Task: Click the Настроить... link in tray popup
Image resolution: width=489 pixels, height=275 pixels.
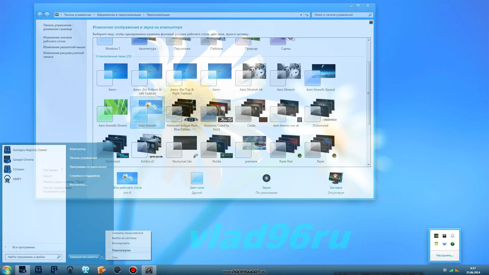Action: pyautogui.click(x=445, y=255)
